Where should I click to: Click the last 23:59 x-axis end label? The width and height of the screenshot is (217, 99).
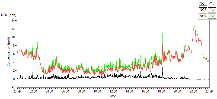[x=209, y=91]
